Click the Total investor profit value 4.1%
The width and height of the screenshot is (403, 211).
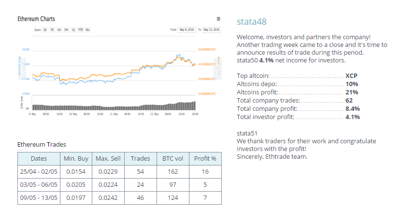pos(353,117)
